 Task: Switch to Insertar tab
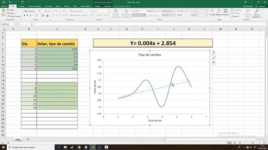tap(21, 6)
